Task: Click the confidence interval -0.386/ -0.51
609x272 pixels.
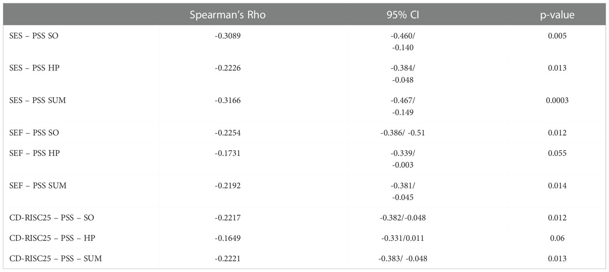Action: tap(402, 133)
